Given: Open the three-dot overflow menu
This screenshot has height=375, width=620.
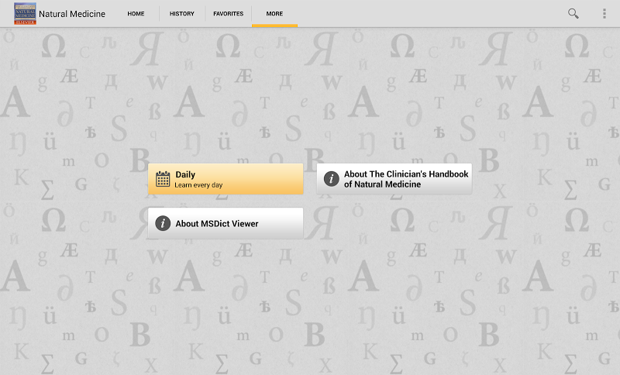Looking at the screenshot, I should pos(604,13).
